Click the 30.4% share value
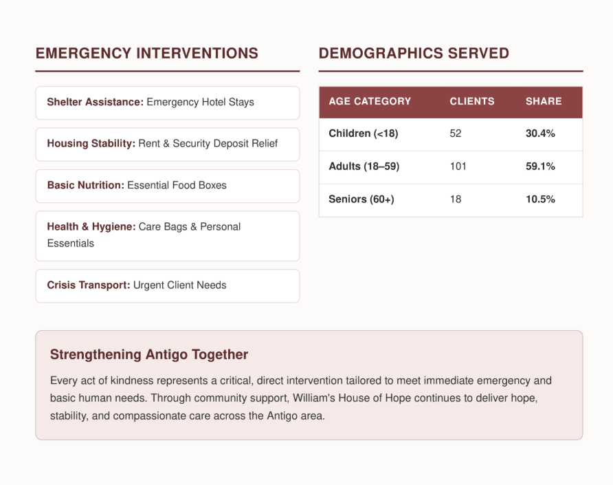 [x=540, y=133]
